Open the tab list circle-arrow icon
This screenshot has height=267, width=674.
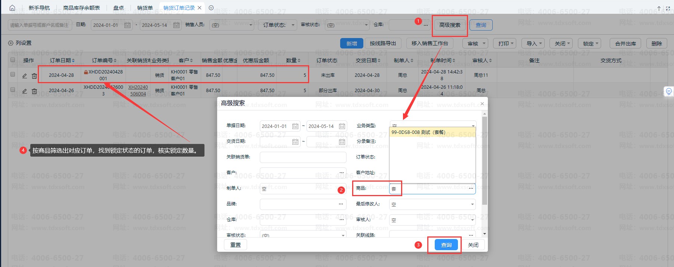click(x=211, y=8)
